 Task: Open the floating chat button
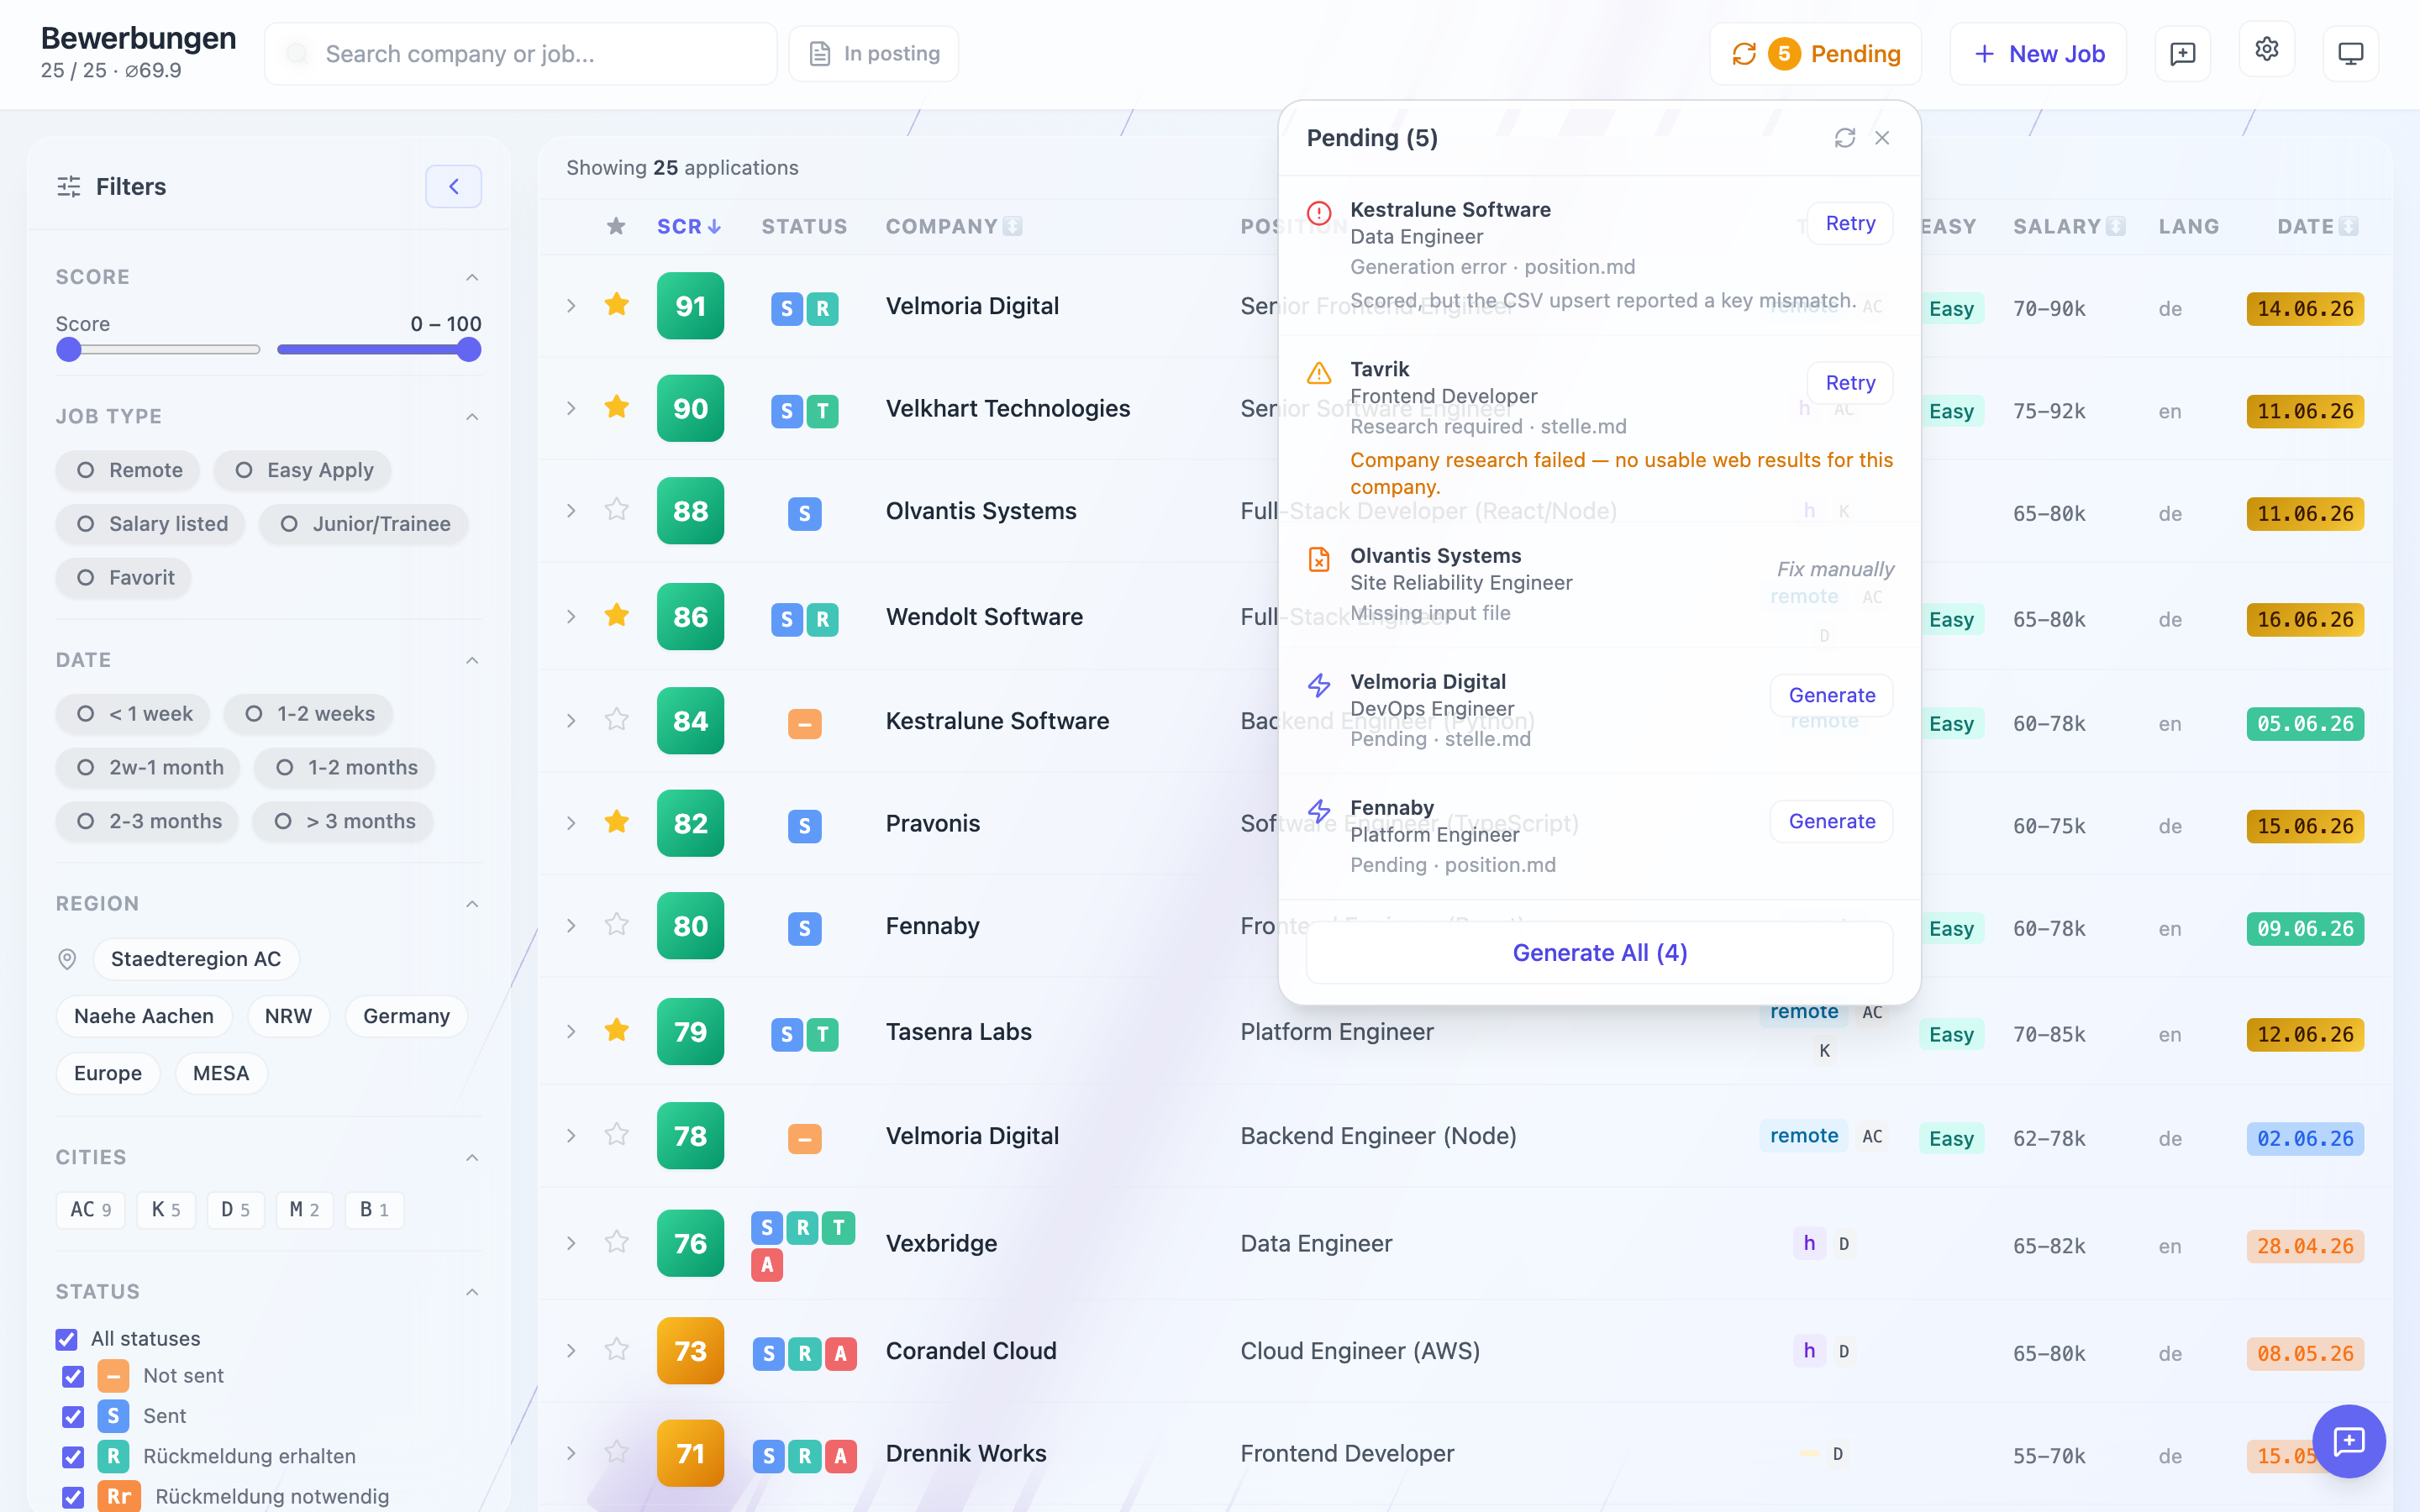(x=2348, y=1440)
